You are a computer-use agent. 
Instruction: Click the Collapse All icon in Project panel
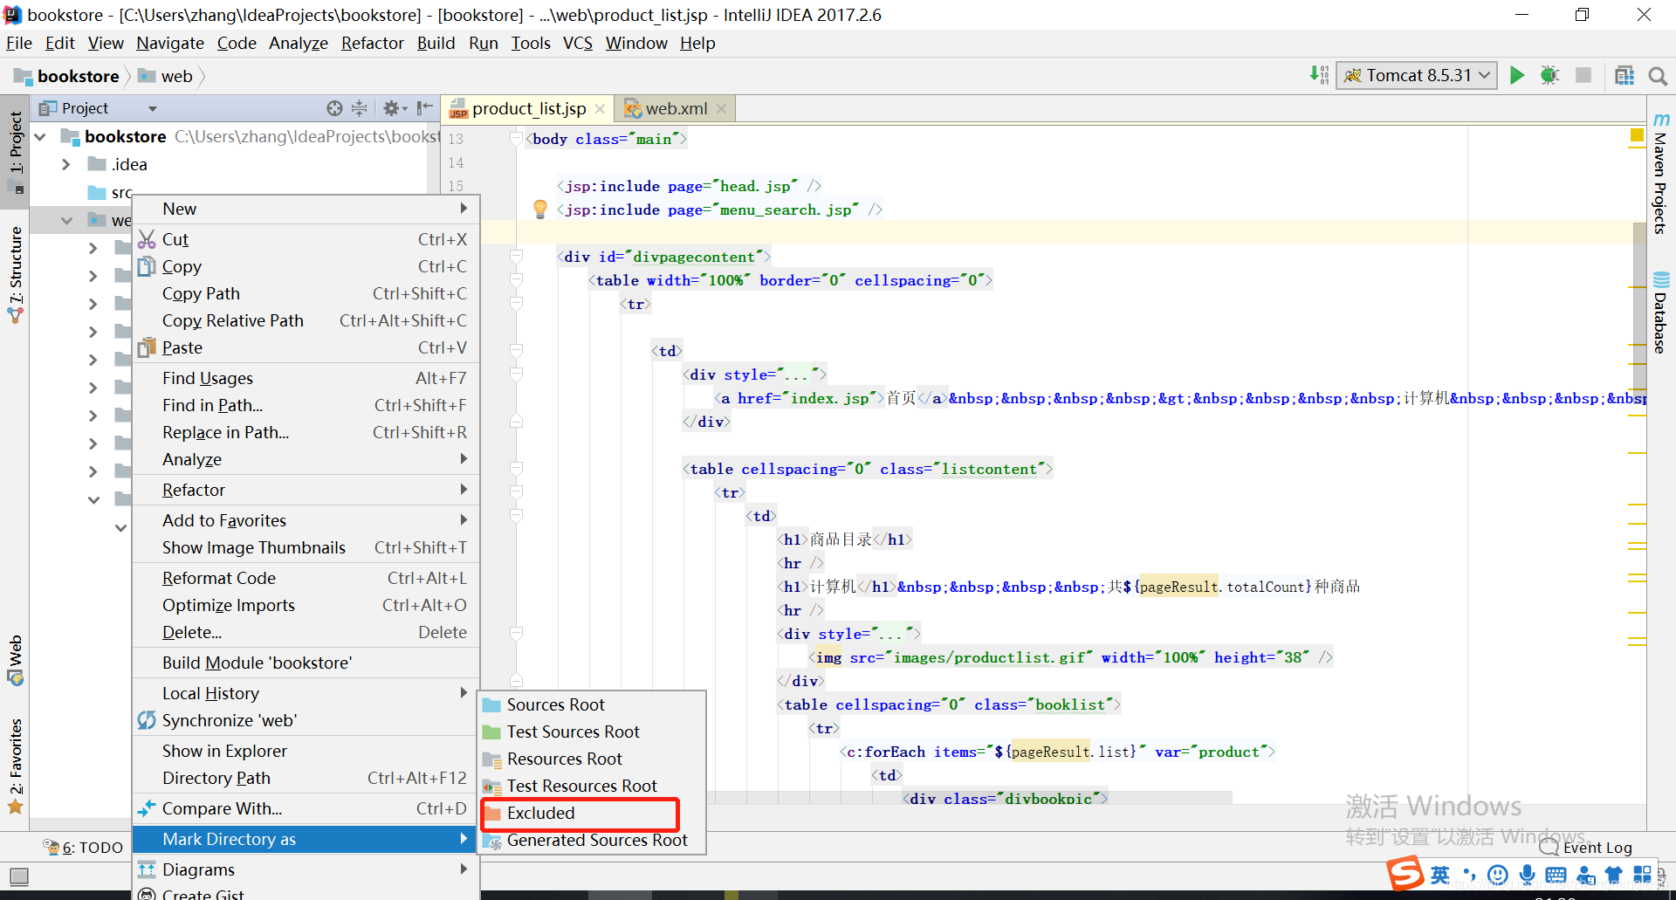(x=359, y=108)
